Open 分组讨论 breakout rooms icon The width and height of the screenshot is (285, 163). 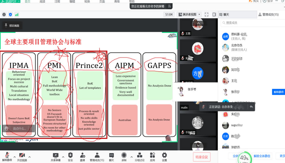(140, 157)
